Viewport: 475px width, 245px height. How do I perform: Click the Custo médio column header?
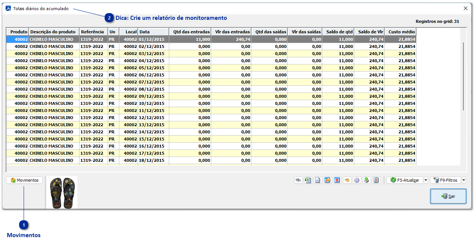point(400,32)
